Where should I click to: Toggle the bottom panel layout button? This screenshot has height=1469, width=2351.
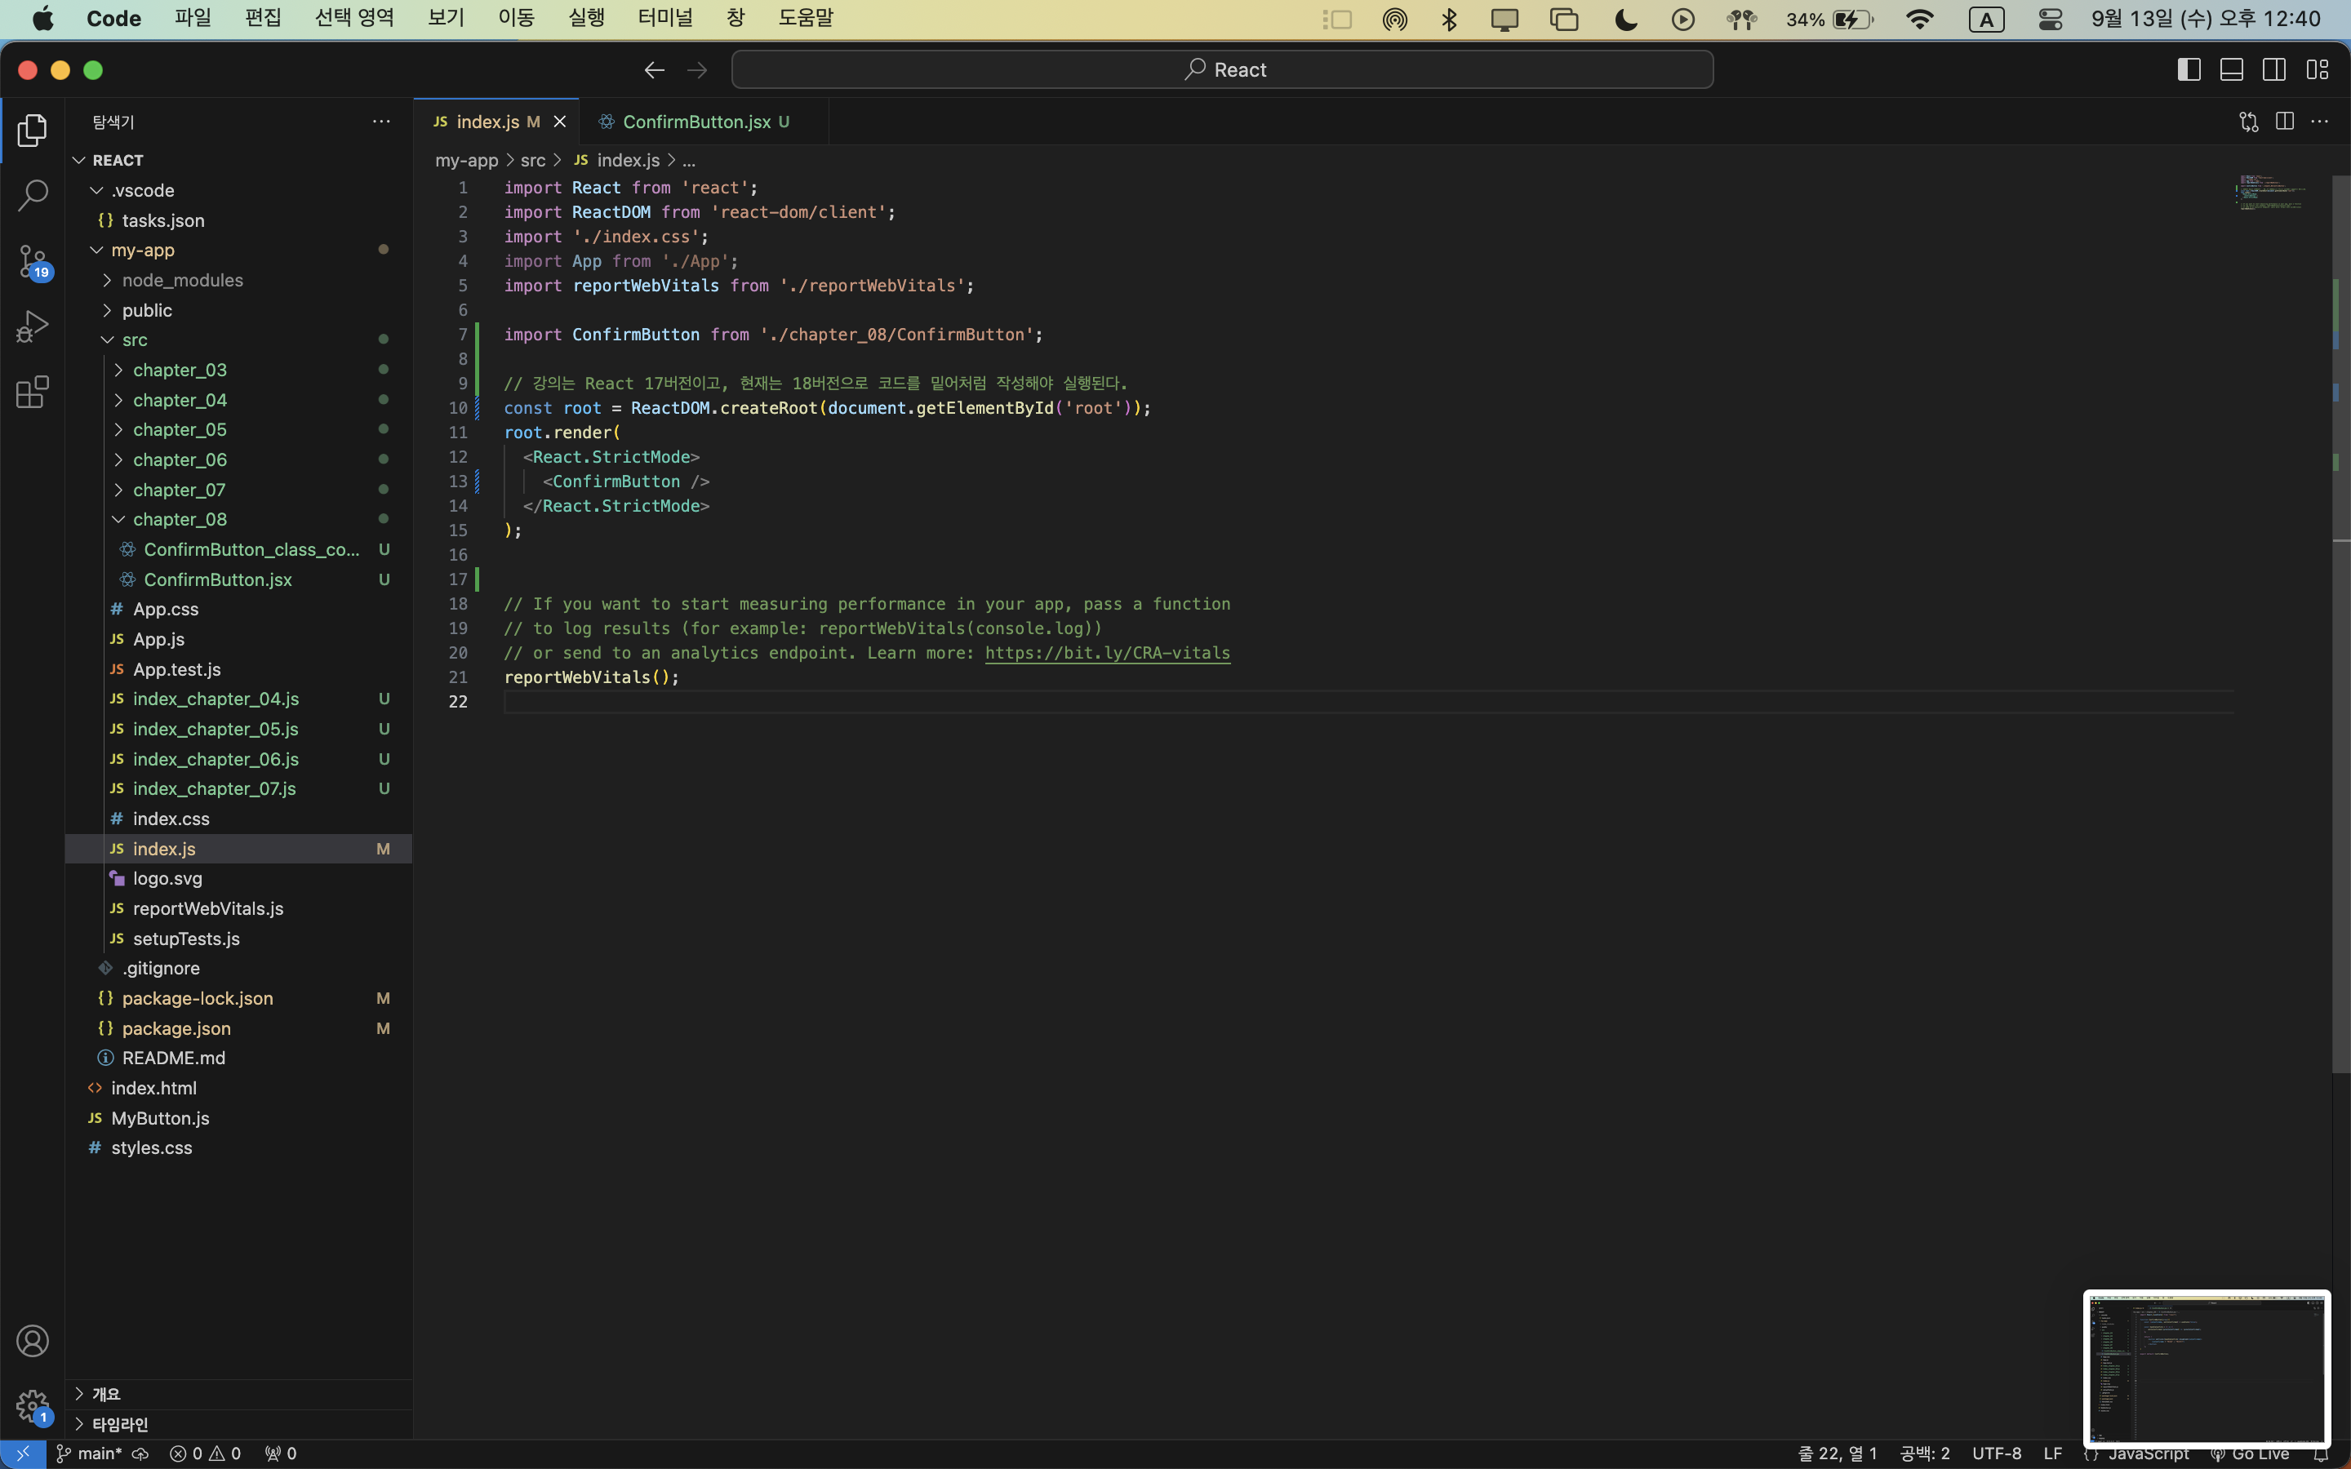coord(2232,70)
